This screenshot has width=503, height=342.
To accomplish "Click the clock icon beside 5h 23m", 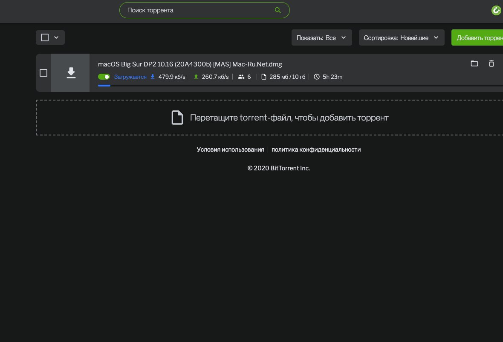I will click(x=317, y=77).
